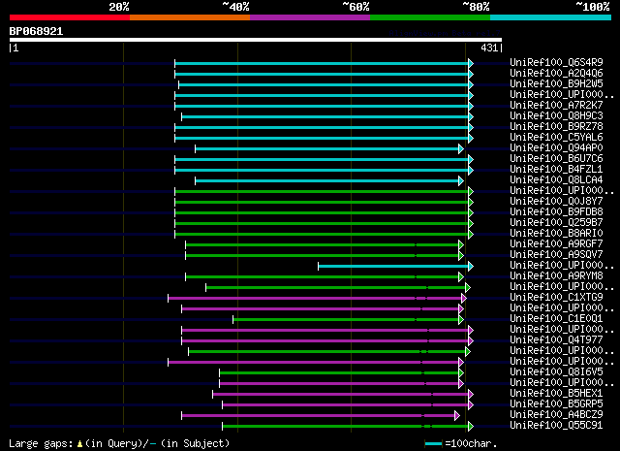Select the UniRef100_Q8I6V5 label

point(556,372)
